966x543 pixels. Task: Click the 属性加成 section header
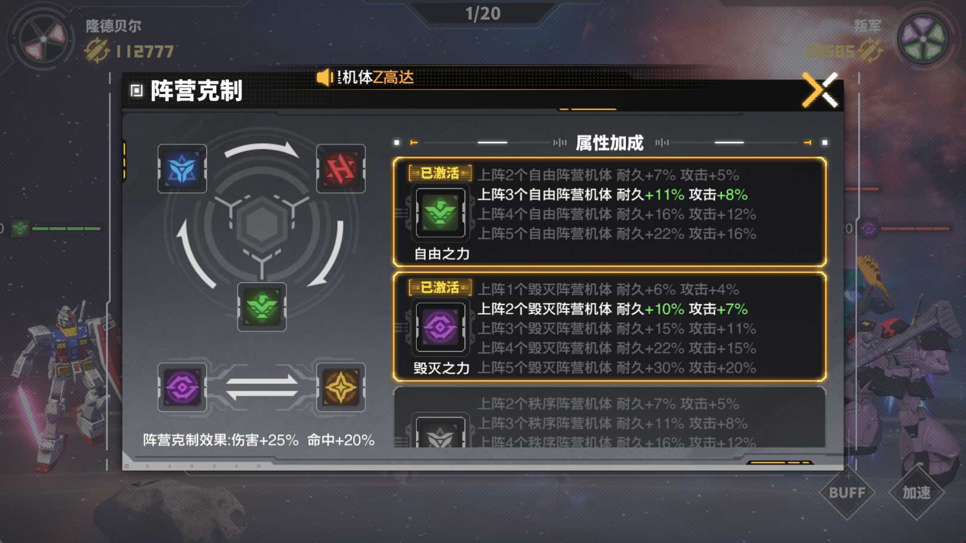[609, 143]
